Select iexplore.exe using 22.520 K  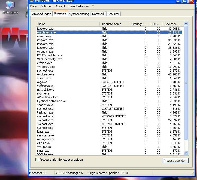tap(109, 44)
